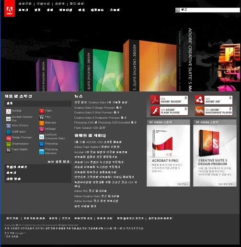The width and height of the screenshot is (241, 247).
Task: Open the 회사 top navigation menu
Action: point(81,10)
